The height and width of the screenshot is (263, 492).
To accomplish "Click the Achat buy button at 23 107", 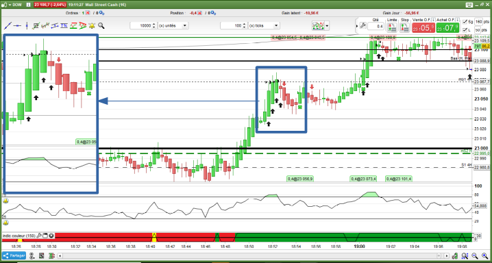I will click(447, 27).
